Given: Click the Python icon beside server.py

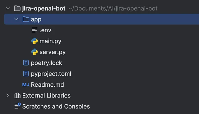Looking at the screenshot, I should pos(35,52).
